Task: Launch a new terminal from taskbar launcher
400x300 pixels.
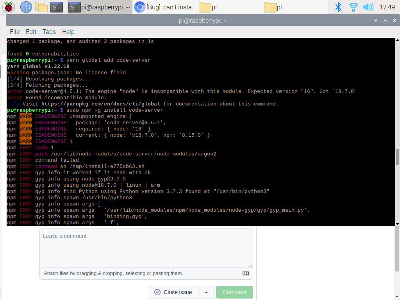Action: click(57, 7)
